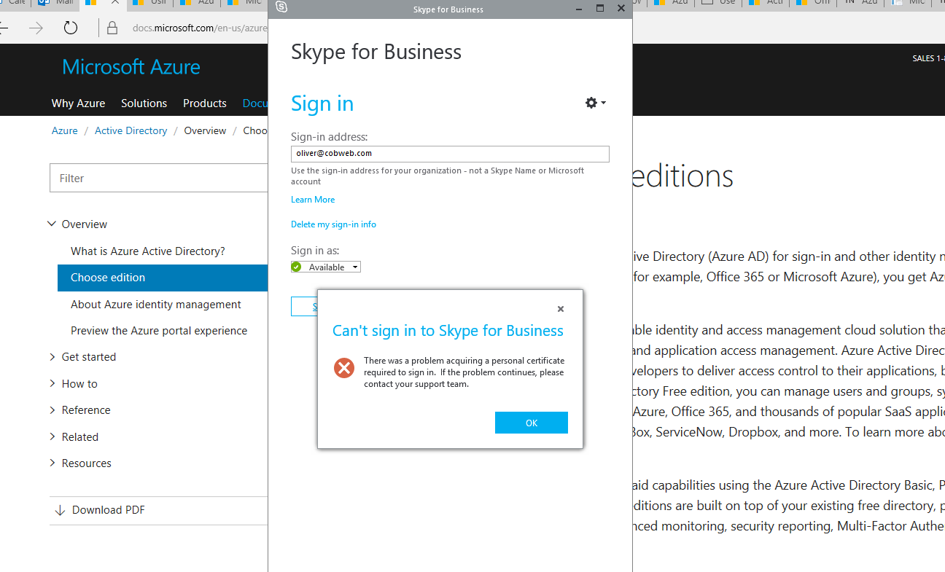This screenshot has height=572, width=945.
Task: Click the "Sign in" heading in Skype
Action: (322, 103)
